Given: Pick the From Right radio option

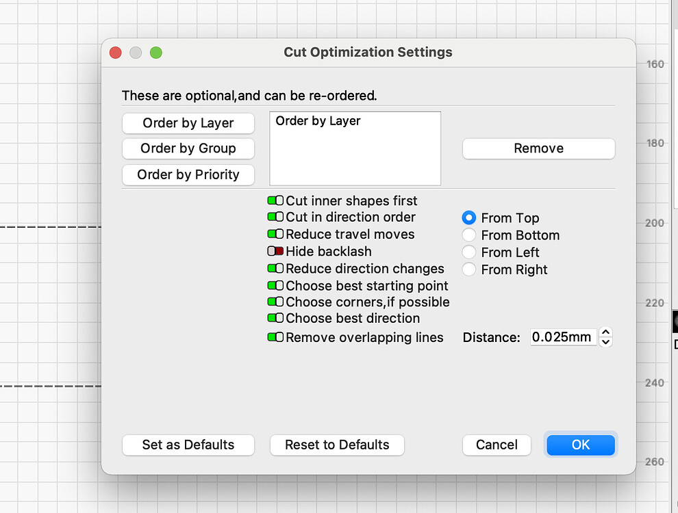Looking at the screenshot, I should [x=468, y=269].
